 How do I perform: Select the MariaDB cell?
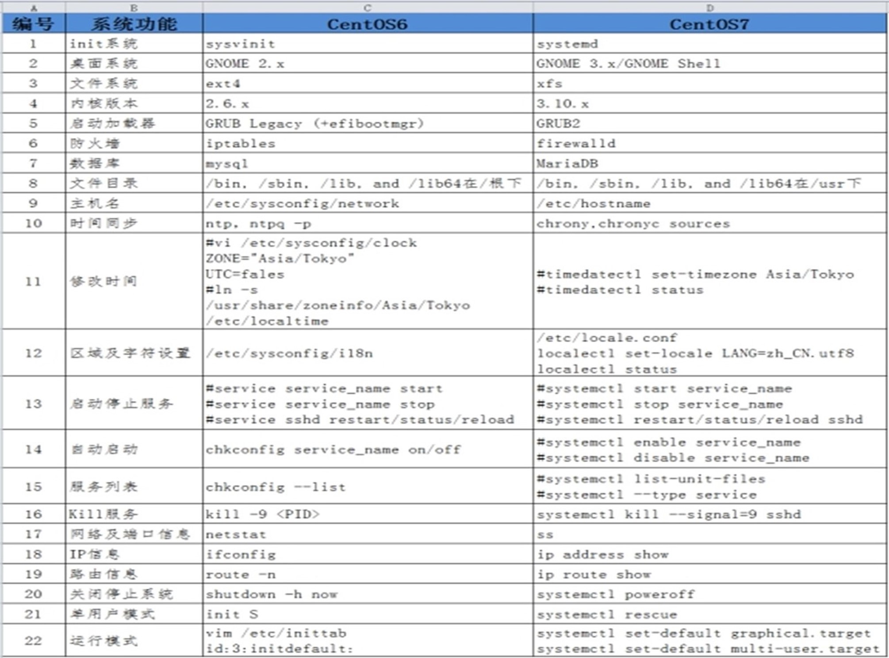710,163
